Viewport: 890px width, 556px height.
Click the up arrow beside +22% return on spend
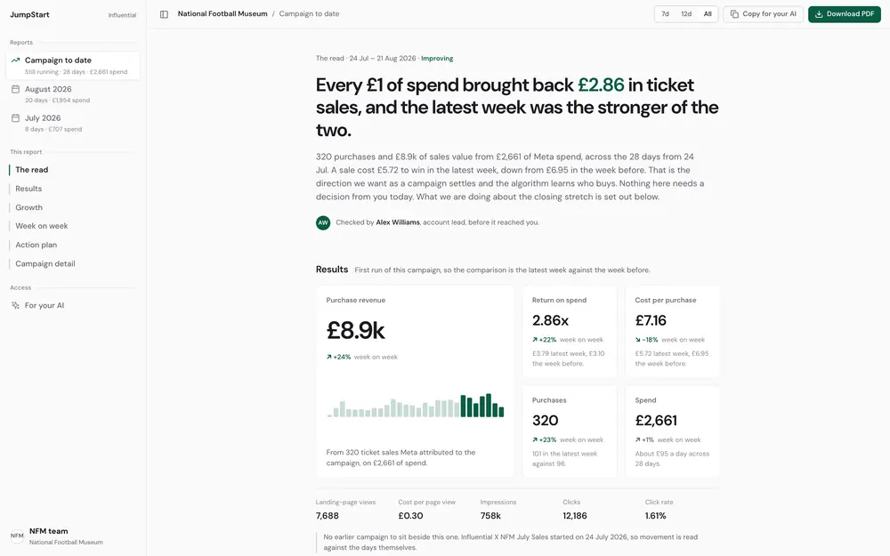535,340
